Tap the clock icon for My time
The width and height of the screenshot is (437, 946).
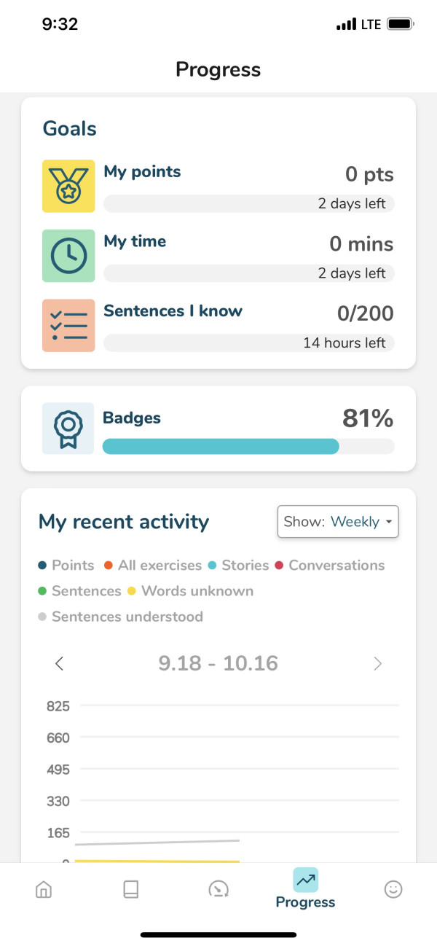pyautogui.click(x=68, y=256)
